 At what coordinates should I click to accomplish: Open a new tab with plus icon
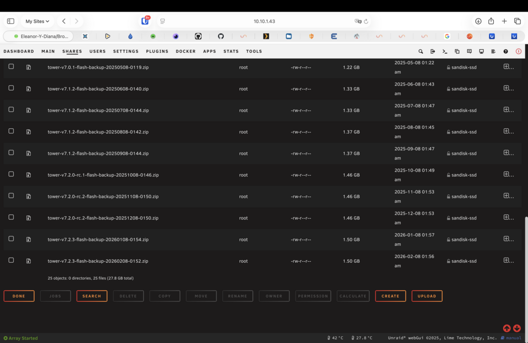coord(504,21)
